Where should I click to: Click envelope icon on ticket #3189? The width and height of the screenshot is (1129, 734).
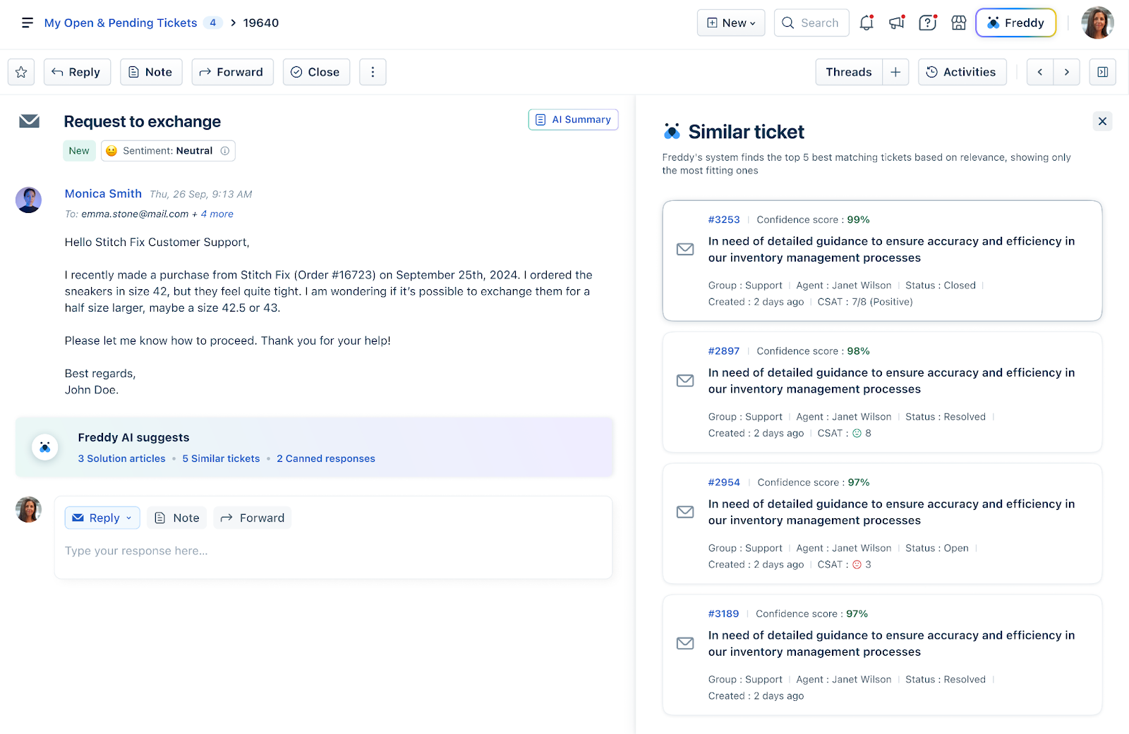[x=685, y=643]
